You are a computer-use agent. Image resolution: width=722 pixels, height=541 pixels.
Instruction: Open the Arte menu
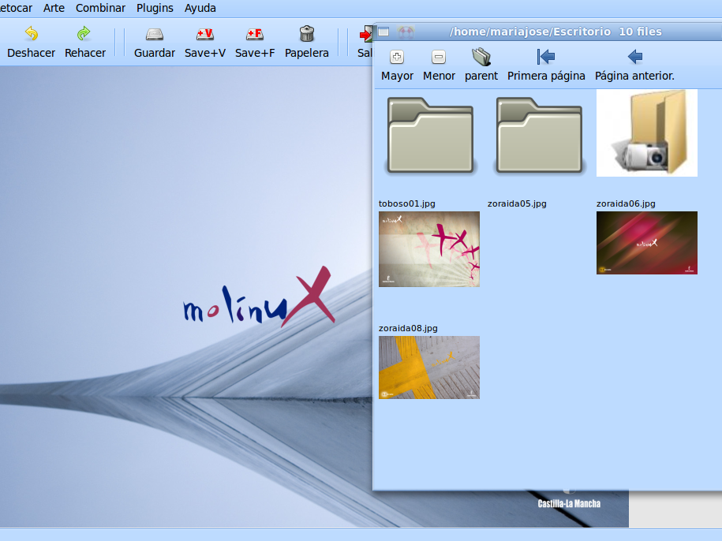(x=54, y=8)
